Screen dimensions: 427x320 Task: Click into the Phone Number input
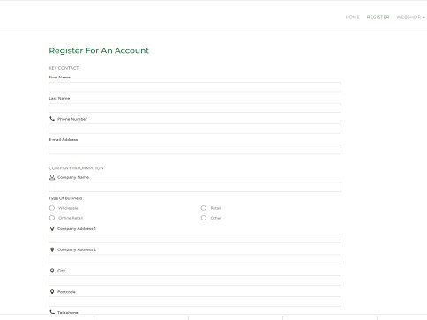(195, 129)
